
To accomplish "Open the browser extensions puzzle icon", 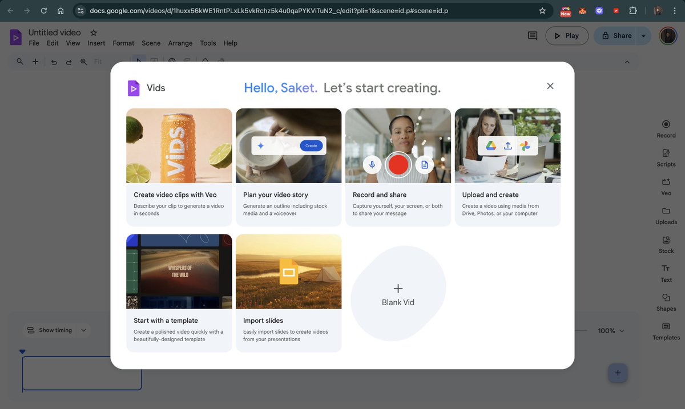I will (x=632, y=10).
